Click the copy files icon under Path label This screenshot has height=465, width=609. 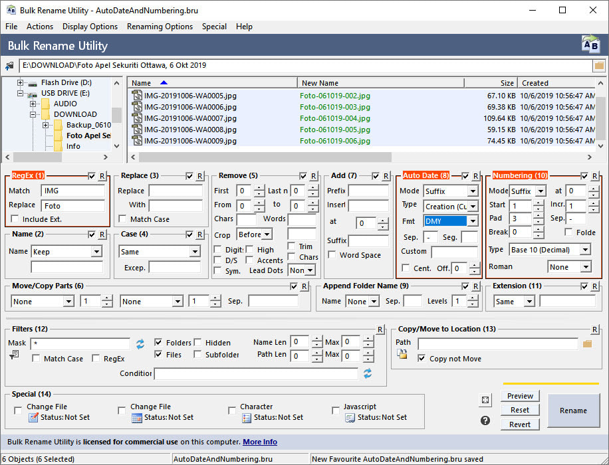(402, 353)
